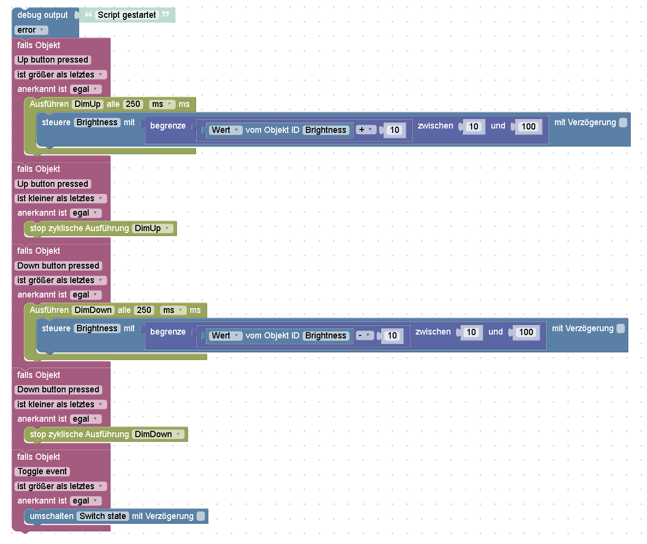Open 'Wert' attribute dropdown in DimUp block
The image size is (647, 544).
pyautogui.click(x=225, y=130)
